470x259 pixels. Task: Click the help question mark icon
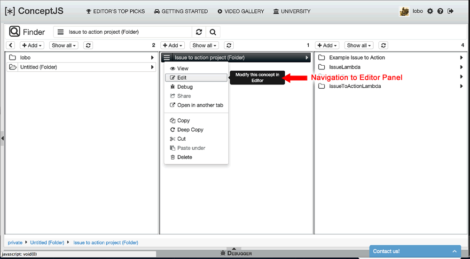[440, 11]
